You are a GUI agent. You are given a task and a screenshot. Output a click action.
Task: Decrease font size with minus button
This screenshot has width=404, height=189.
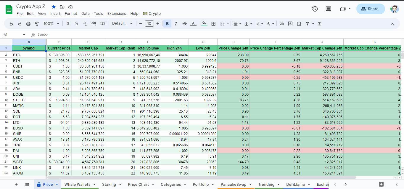[140, 24]
